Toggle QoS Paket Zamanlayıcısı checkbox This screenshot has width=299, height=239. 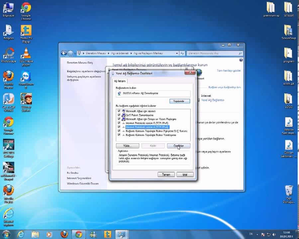click(x=119, y=115)
